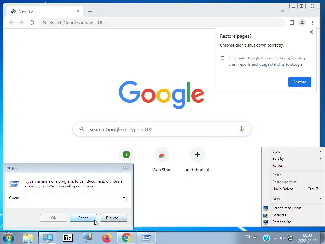Click the blue help question mark tray icon
The width and height of the screenshot is (325, 244).
click(267, 238)
